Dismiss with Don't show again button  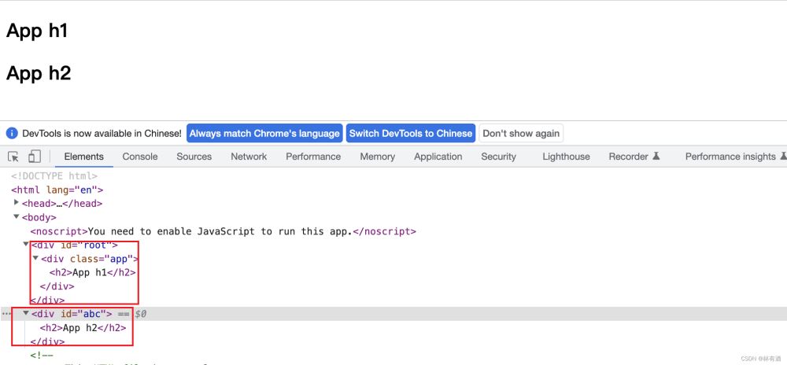point(521,134)
